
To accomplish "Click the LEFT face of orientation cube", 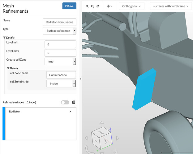I will [x=105, y=141].
